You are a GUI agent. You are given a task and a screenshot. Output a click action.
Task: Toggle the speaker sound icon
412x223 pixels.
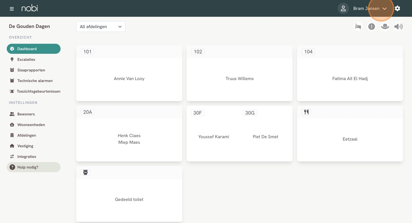(398, 26)
